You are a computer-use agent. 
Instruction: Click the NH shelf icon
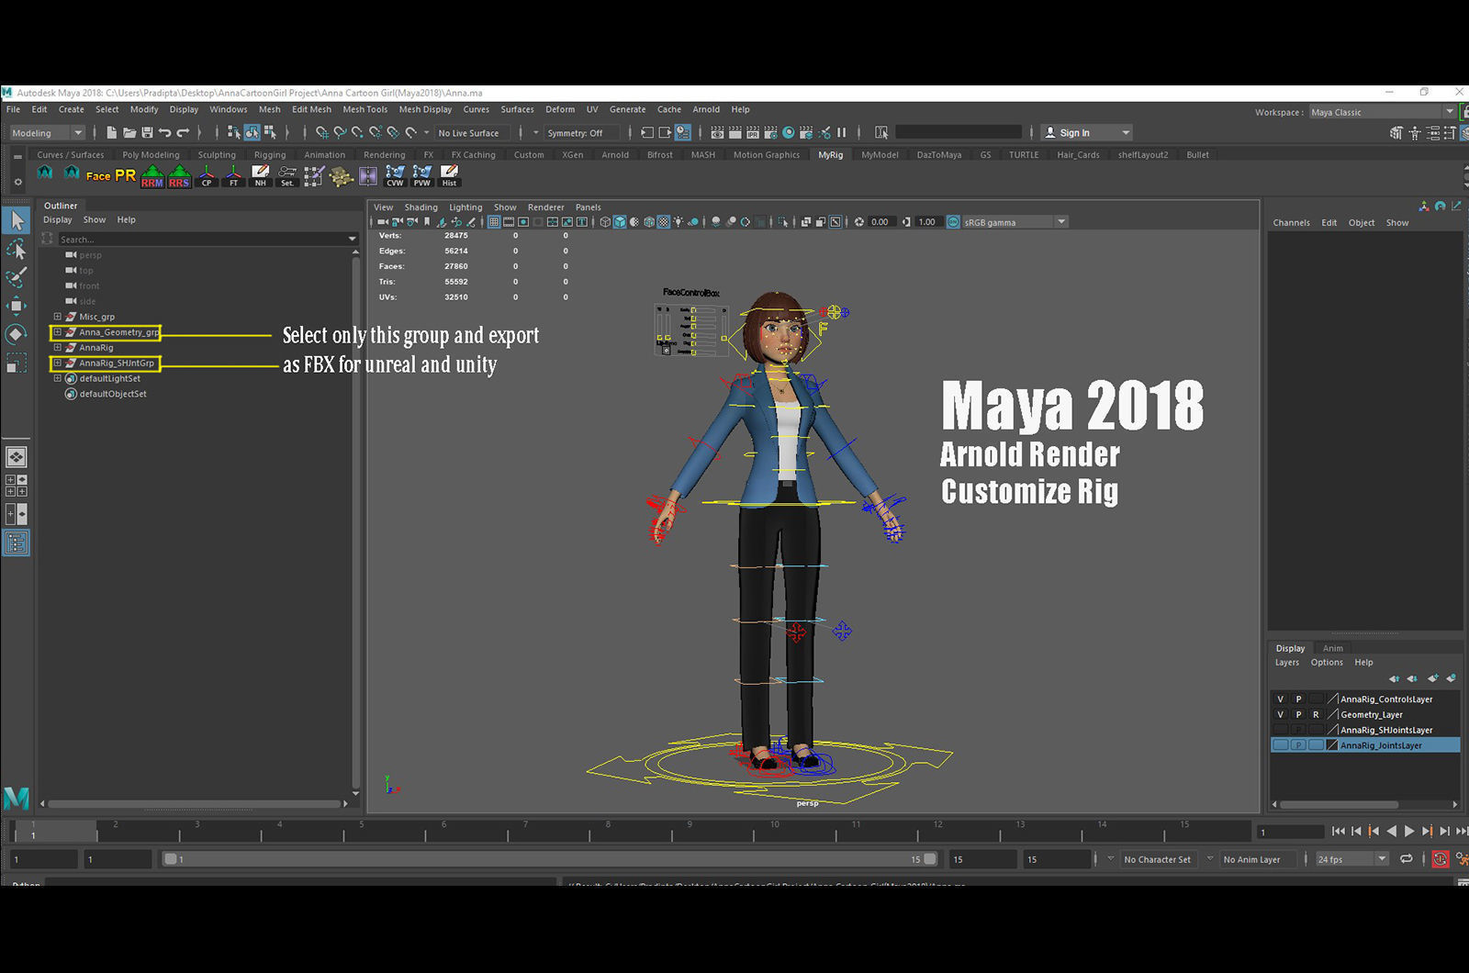click(x=261, y=176)
